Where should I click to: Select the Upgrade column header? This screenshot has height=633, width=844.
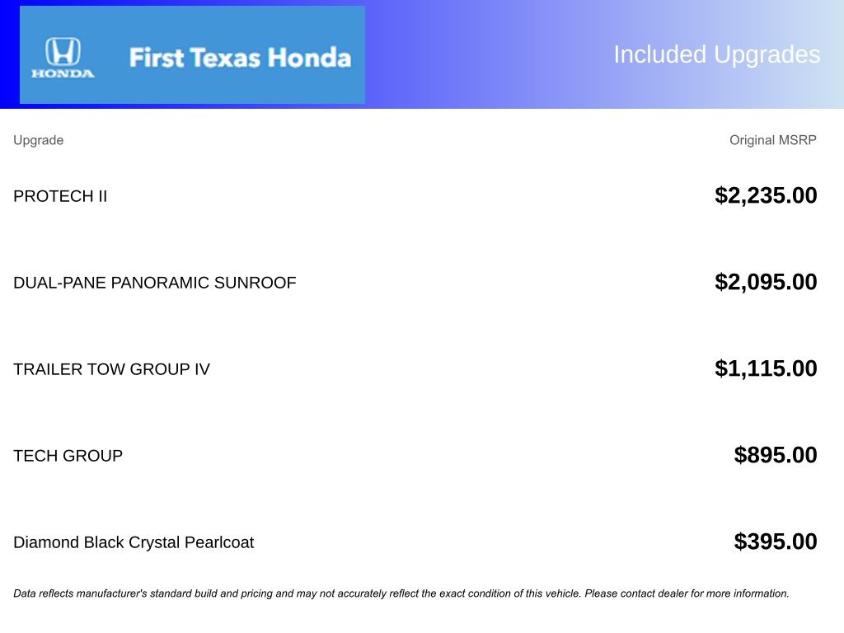click(38, 140)
